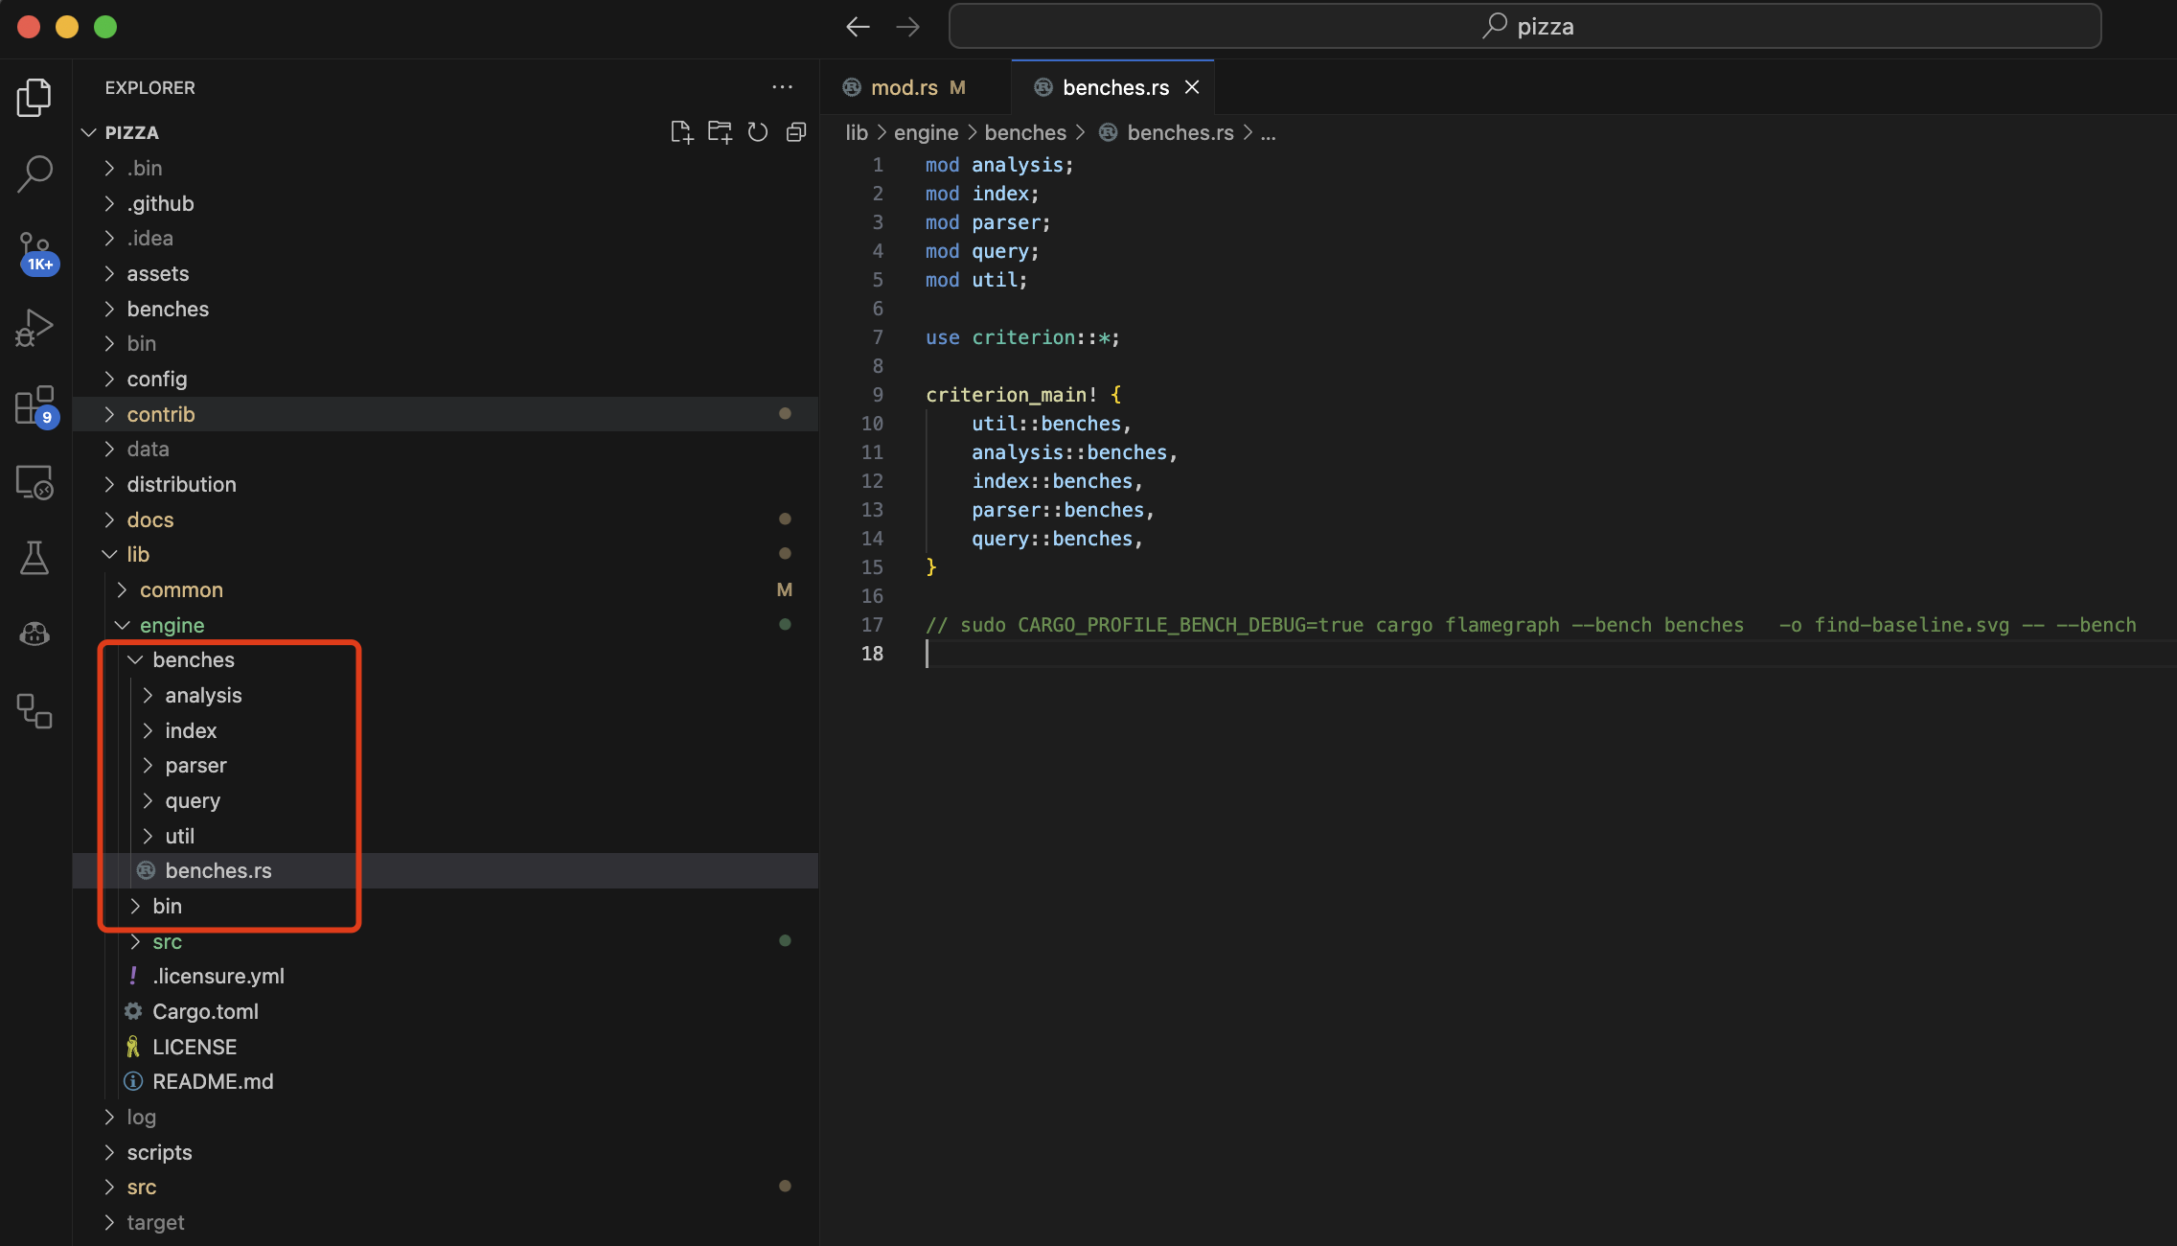Expand the distribution folder
Image resolution: width=2177 pixels, height=1246 pixels.
446,484
